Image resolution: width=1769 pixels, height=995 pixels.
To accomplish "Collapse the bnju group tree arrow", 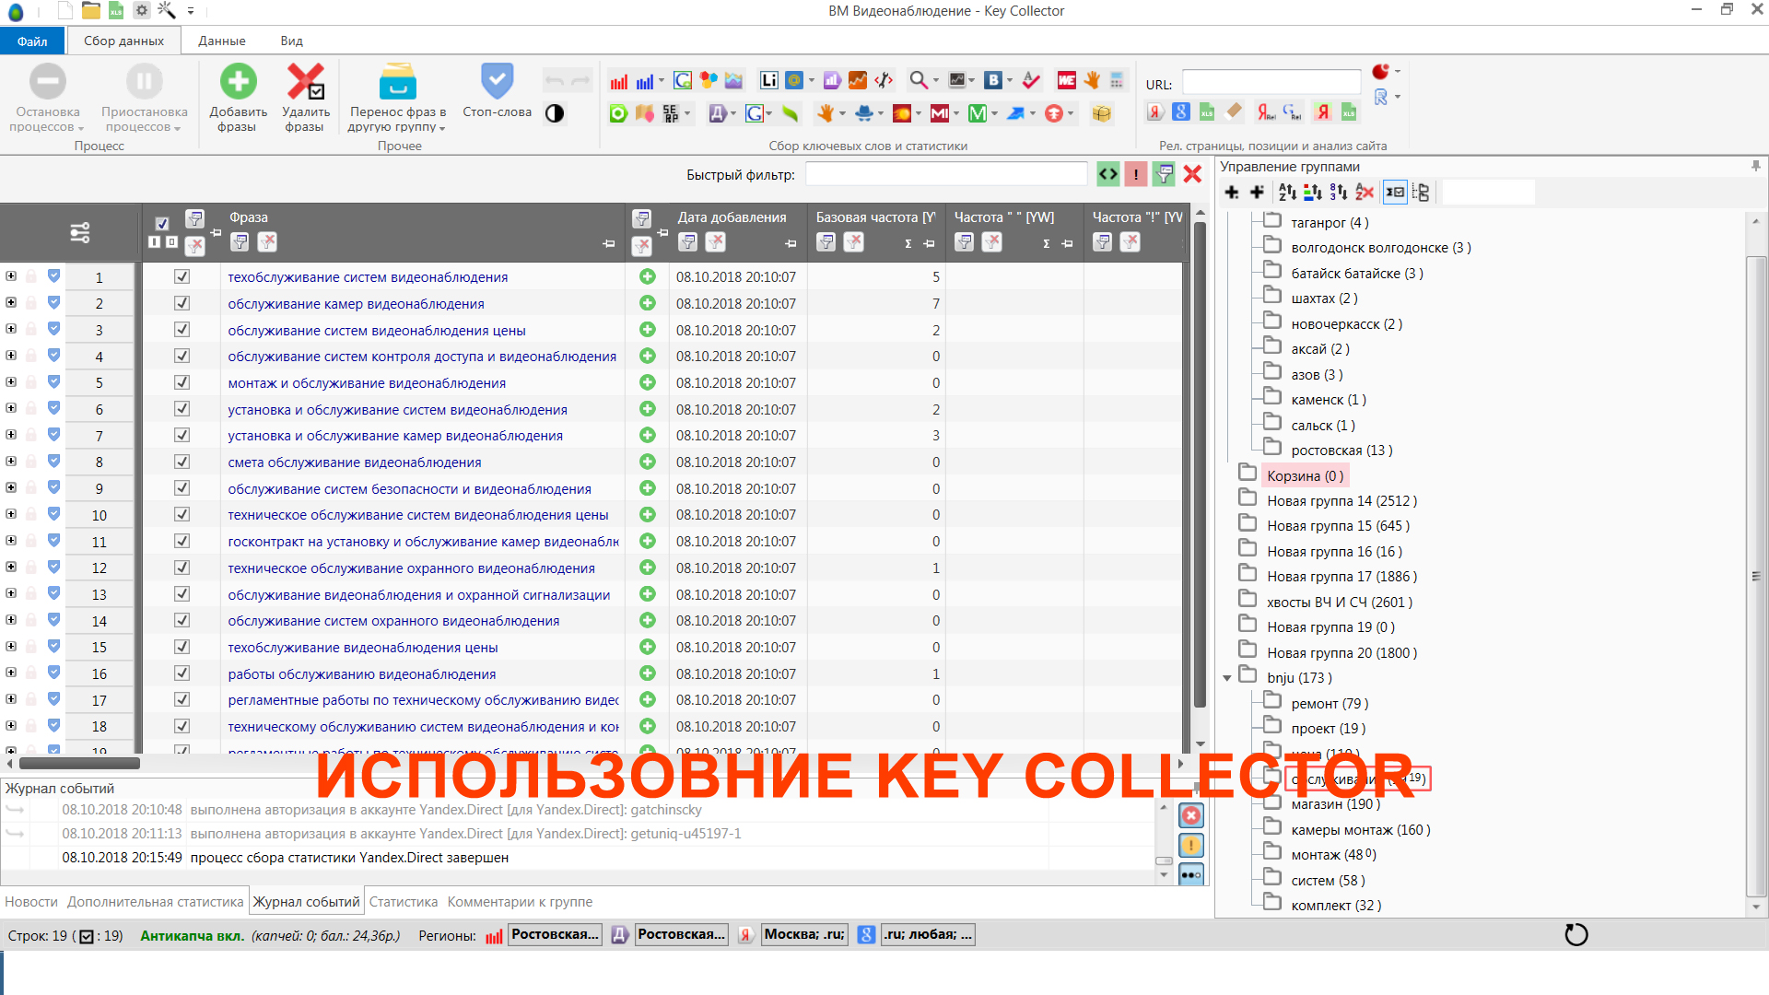I will pos(1227,678).
